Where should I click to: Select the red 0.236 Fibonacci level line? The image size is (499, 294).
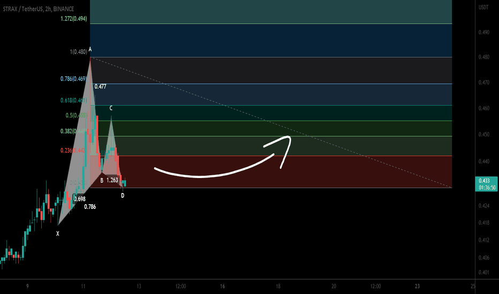point(271,156)
